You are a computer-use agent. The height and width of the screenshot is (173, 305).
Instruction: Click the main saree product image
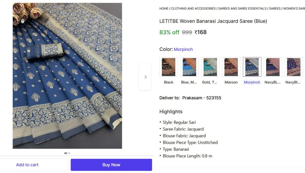click(x=67, y=76)
